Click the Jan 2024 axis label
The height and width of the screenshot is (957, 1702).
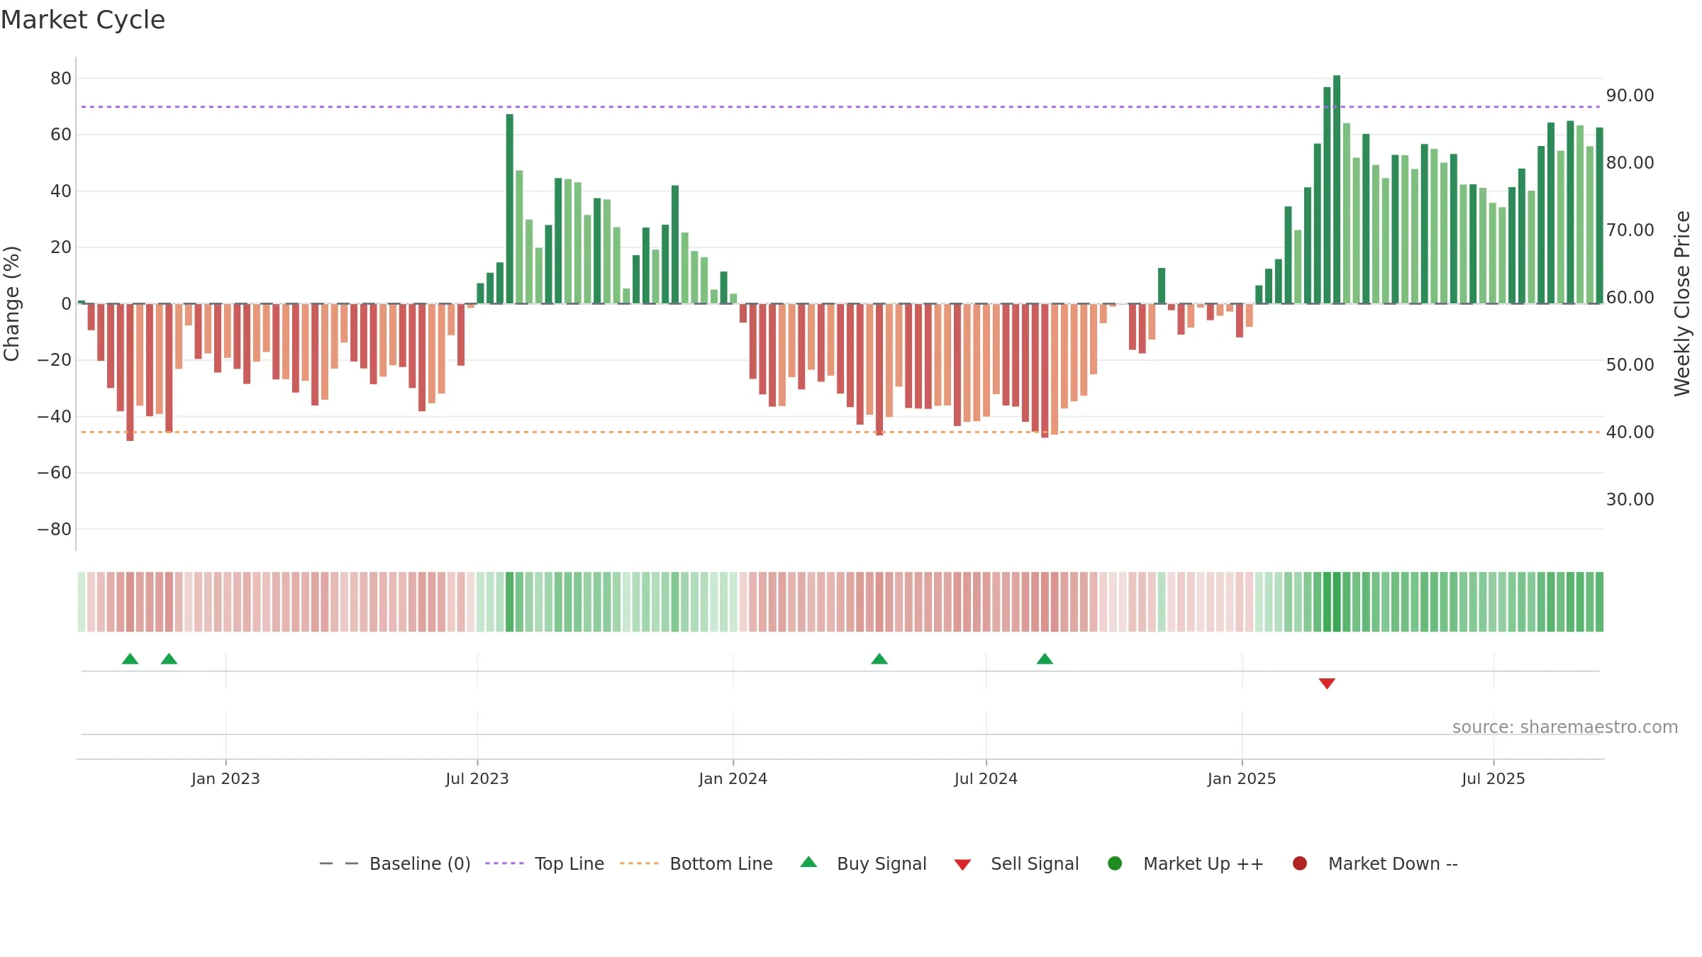coord(733,778)
